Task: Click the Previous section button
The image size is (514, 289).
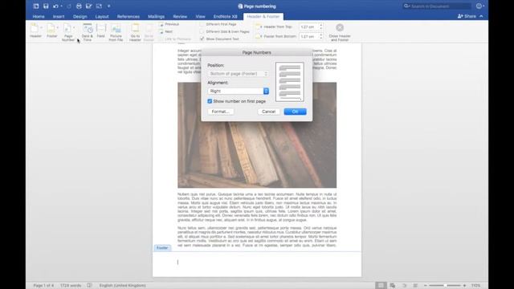Action: [x=169, y=24]
